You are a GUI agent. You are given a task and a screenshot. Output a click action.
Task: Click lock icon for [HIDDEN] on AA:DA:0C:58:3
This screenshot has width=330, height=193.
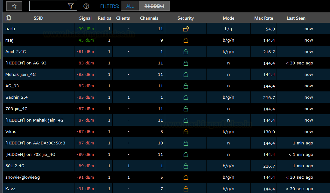tap(186, 143)
